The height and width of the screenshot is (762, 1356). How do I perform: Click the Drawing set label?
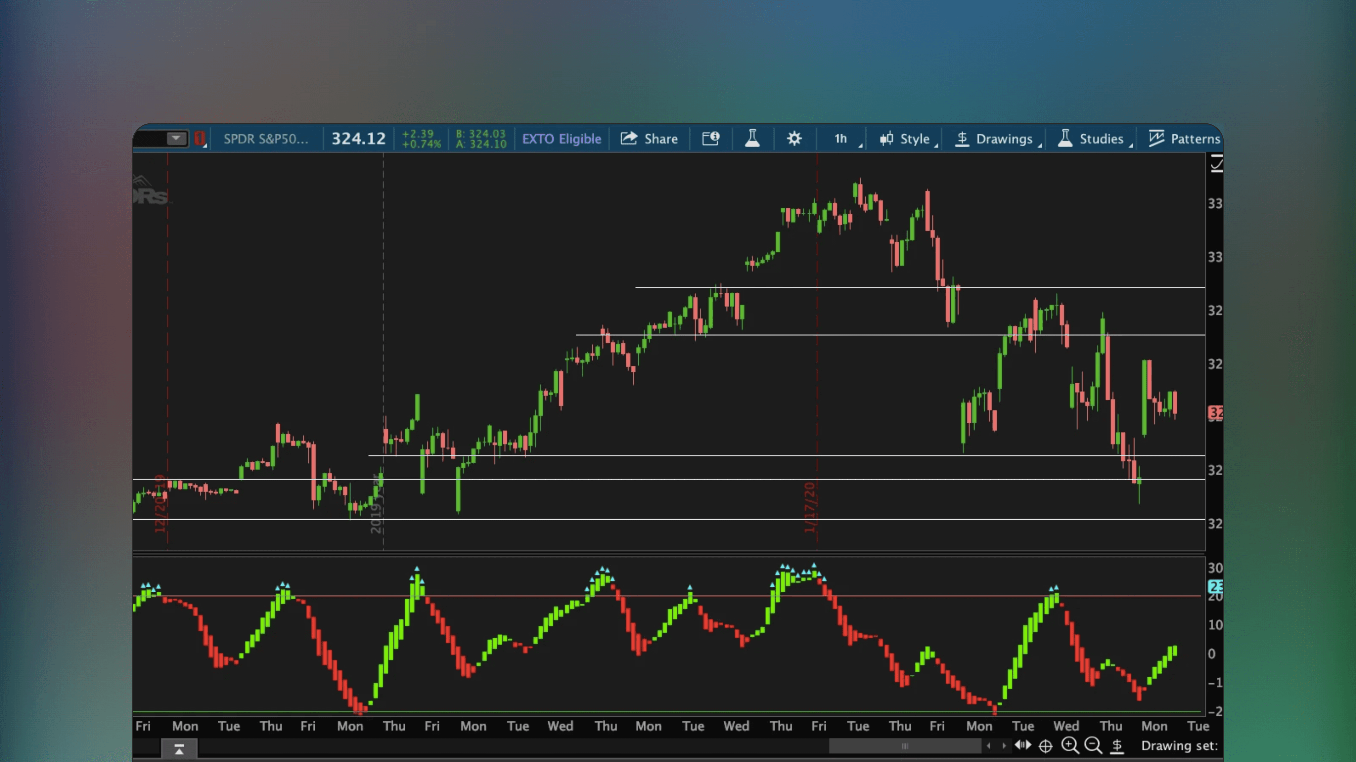click(1180, 746)
